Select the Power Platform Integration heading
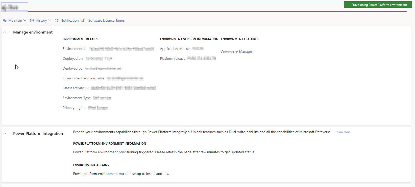The image size is (415, 187). tap(38, 134)
